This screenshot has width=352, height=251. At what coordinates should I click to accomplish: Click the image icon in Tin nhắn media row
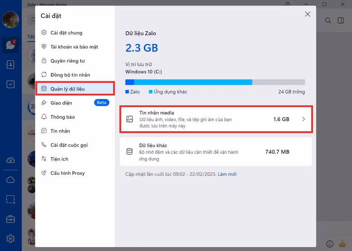pyautogui.click(x=130, y=119)
